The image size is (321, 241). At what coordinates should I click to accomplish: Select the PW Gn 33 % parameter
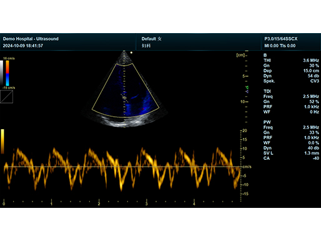[291, 132]
